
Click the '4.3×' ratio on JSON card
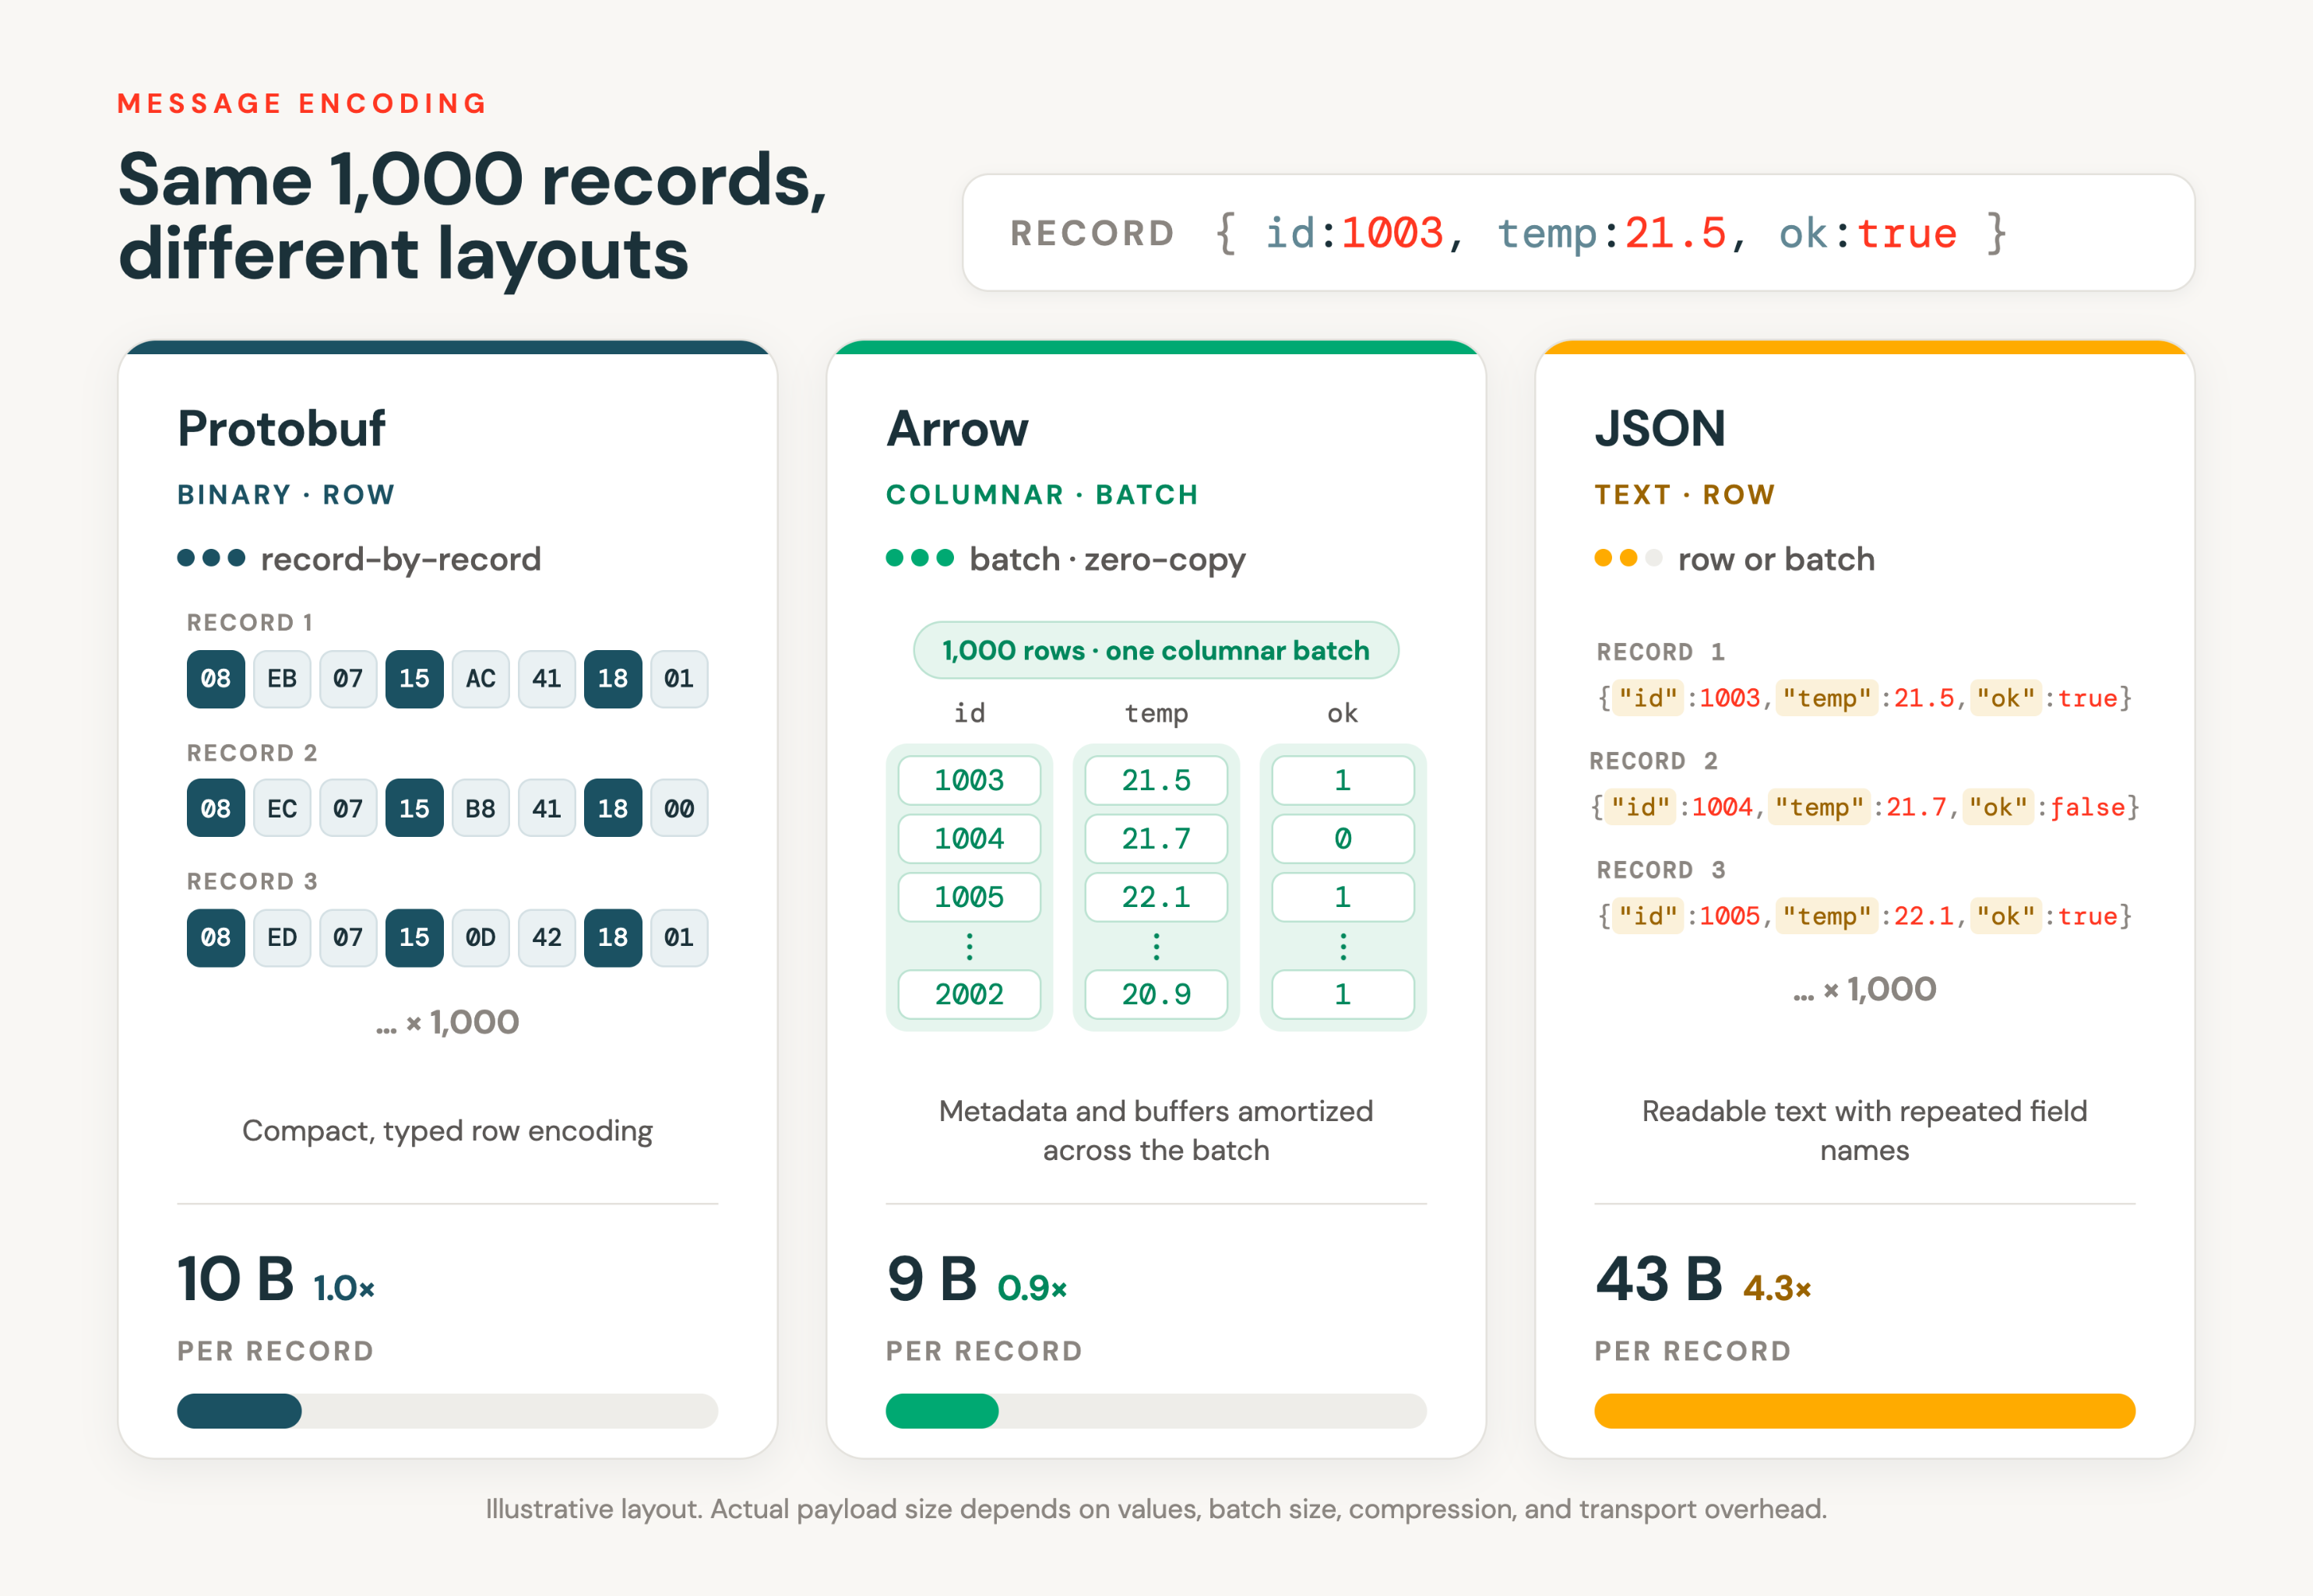coord(1778,1289)
